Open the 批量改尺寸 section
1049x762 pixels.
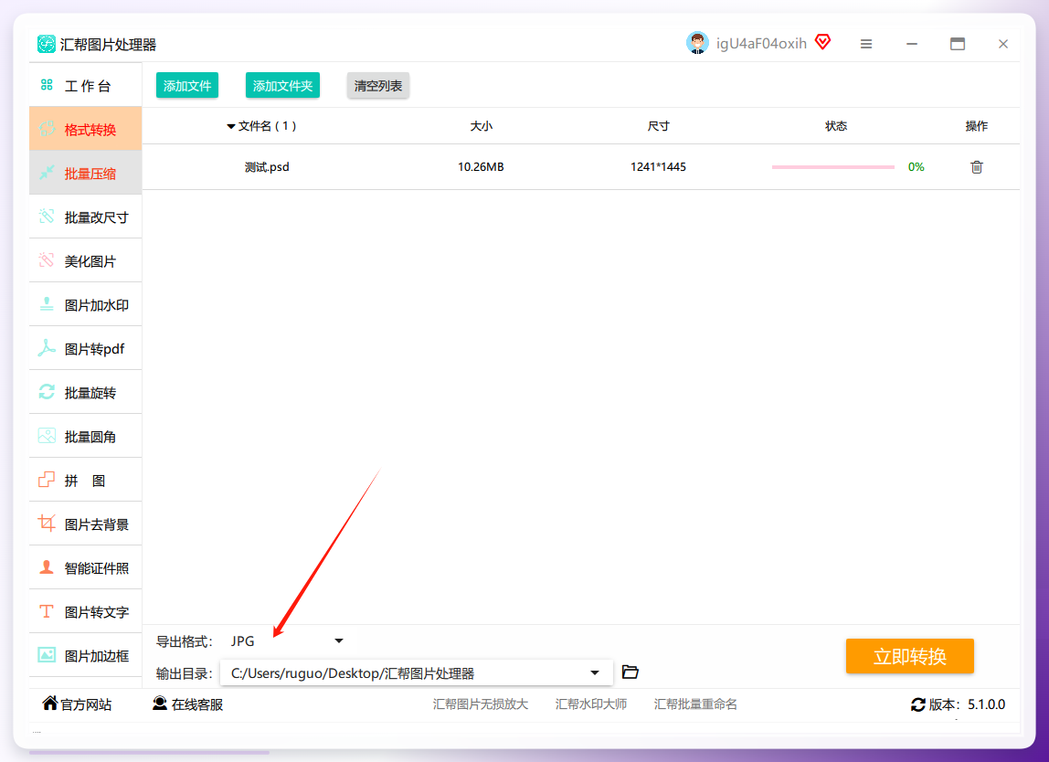point(86,217)
